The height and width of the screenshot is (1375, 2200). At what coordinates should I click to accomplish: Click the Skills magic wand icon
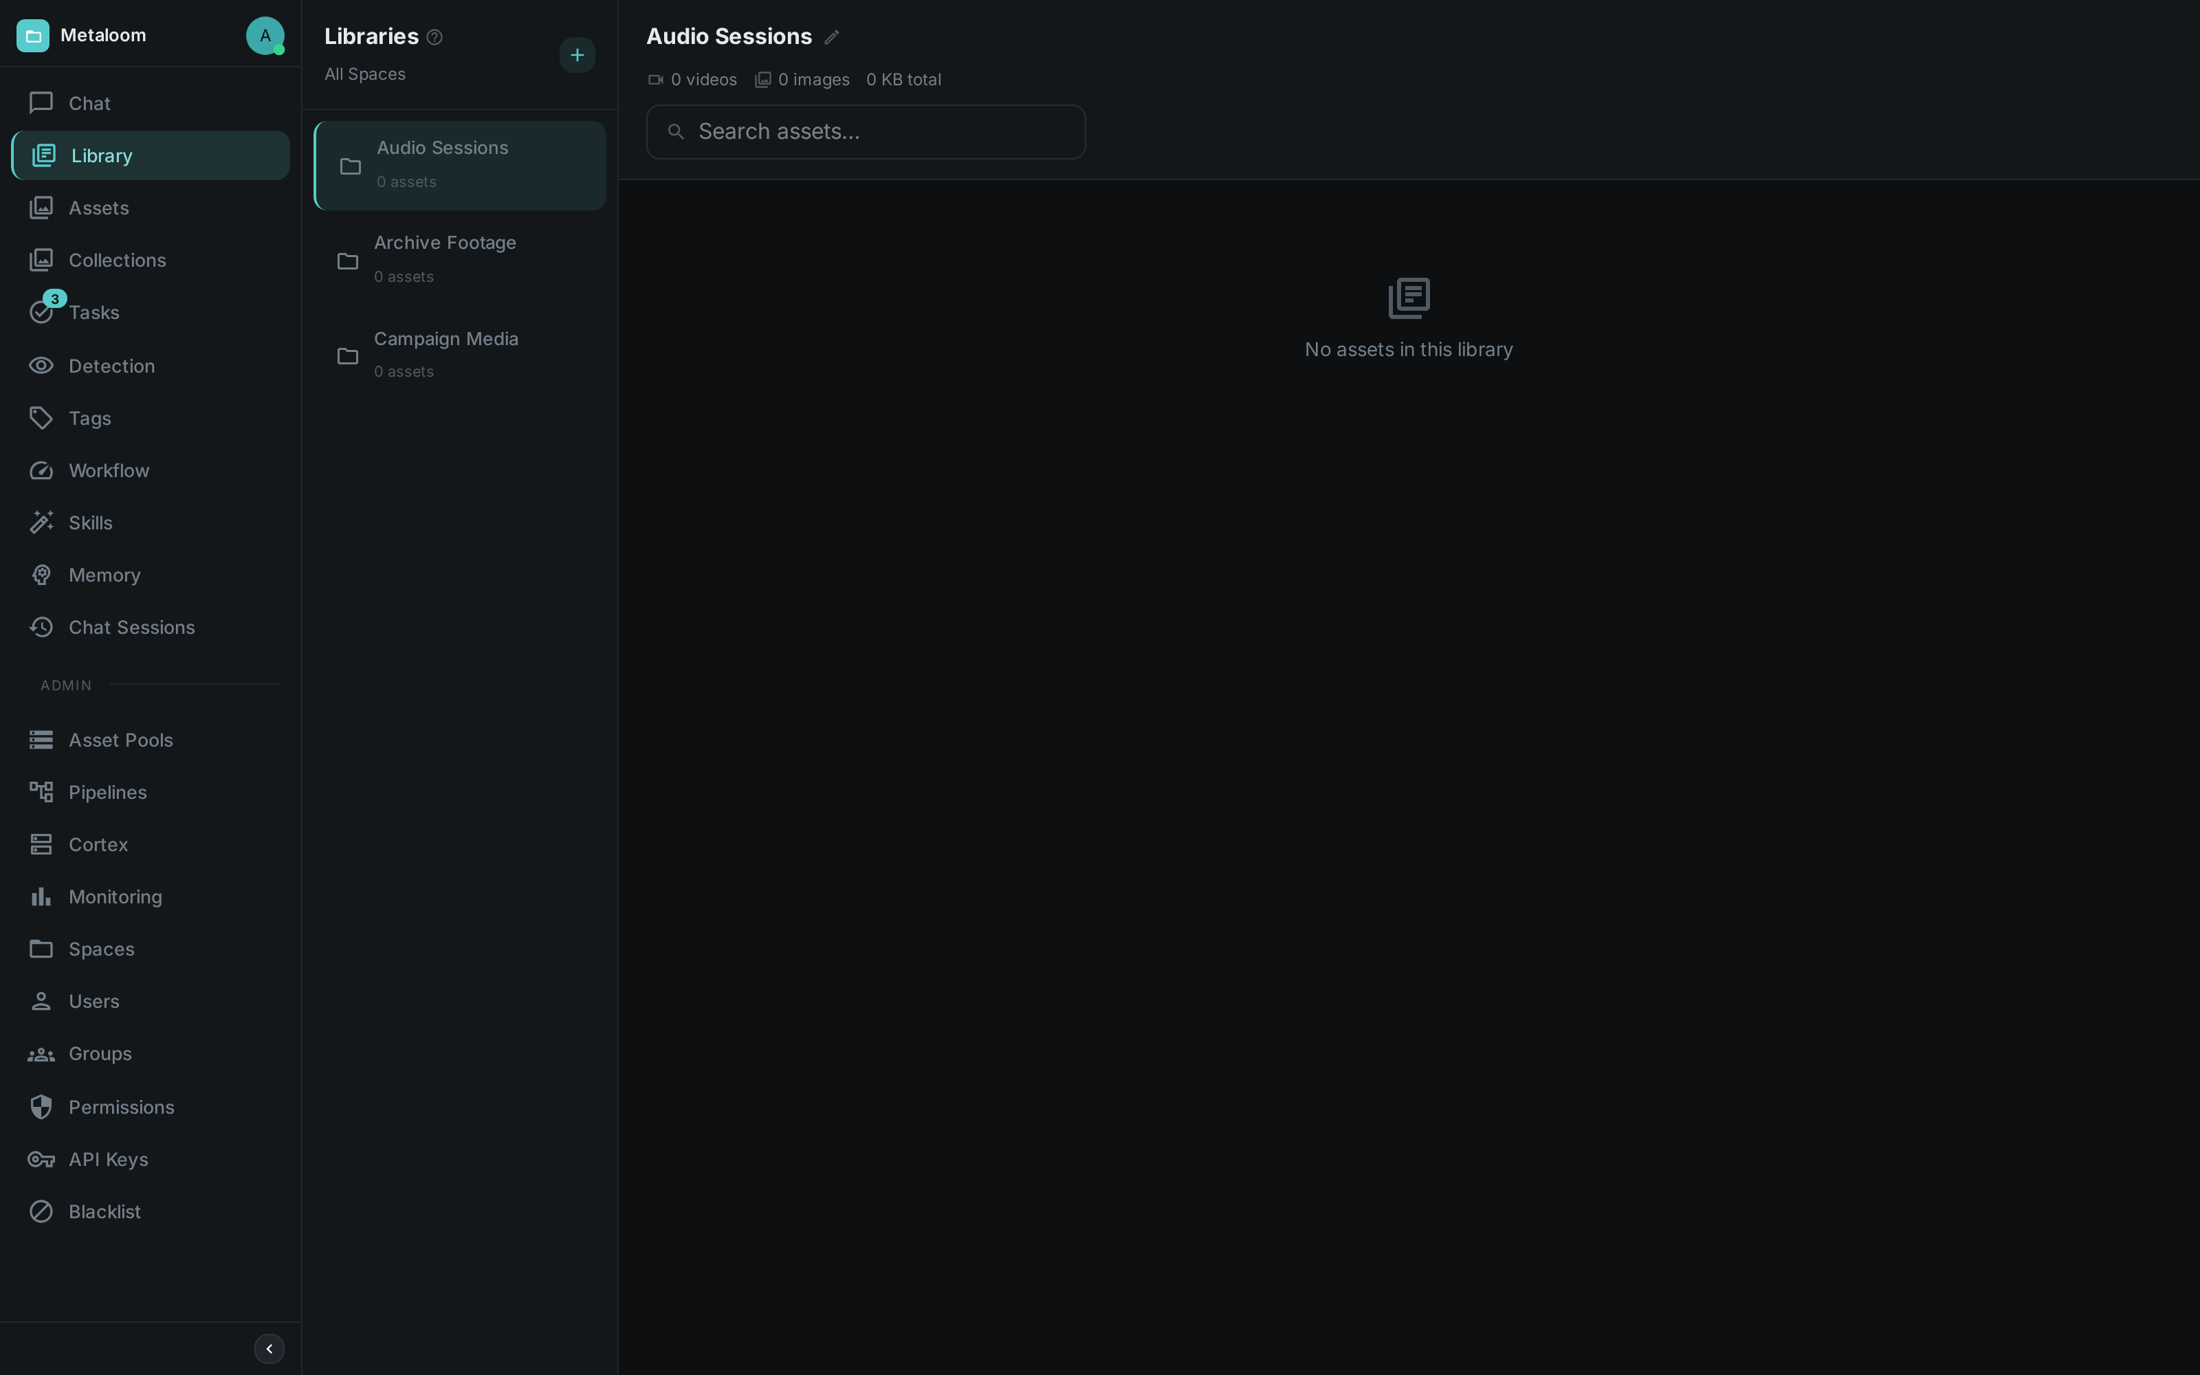(x=41, y=523)
